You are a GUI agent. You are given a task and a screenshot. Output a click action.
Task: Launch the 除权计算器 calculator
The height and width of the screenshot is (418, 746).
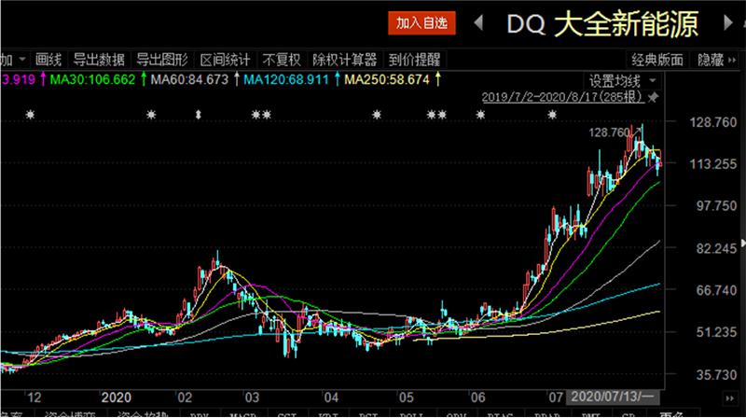click(344, 60)
